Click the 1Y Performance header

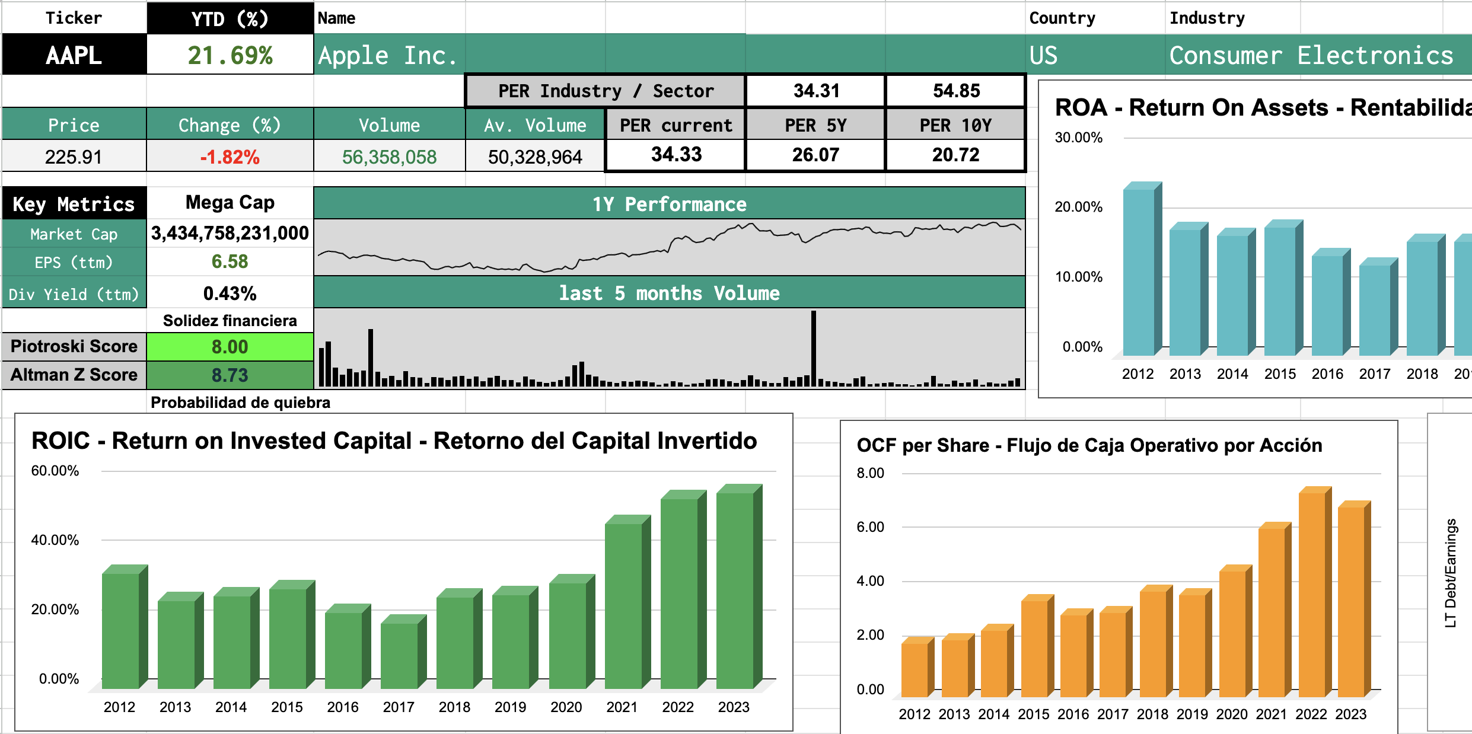pos(670,204)
